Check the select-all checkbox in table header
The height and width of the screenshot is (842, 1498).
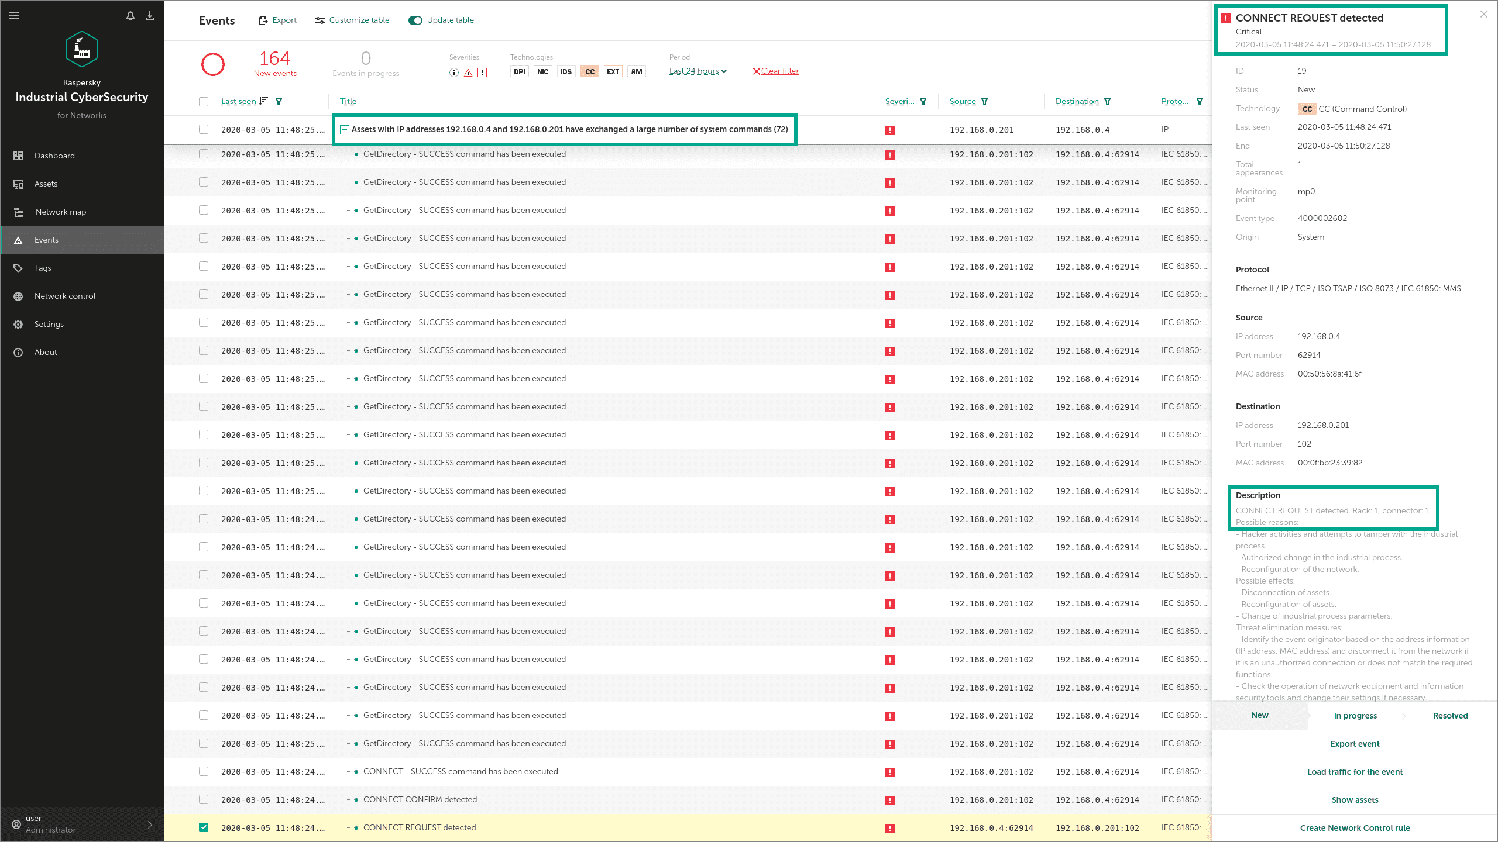[204, 102]
